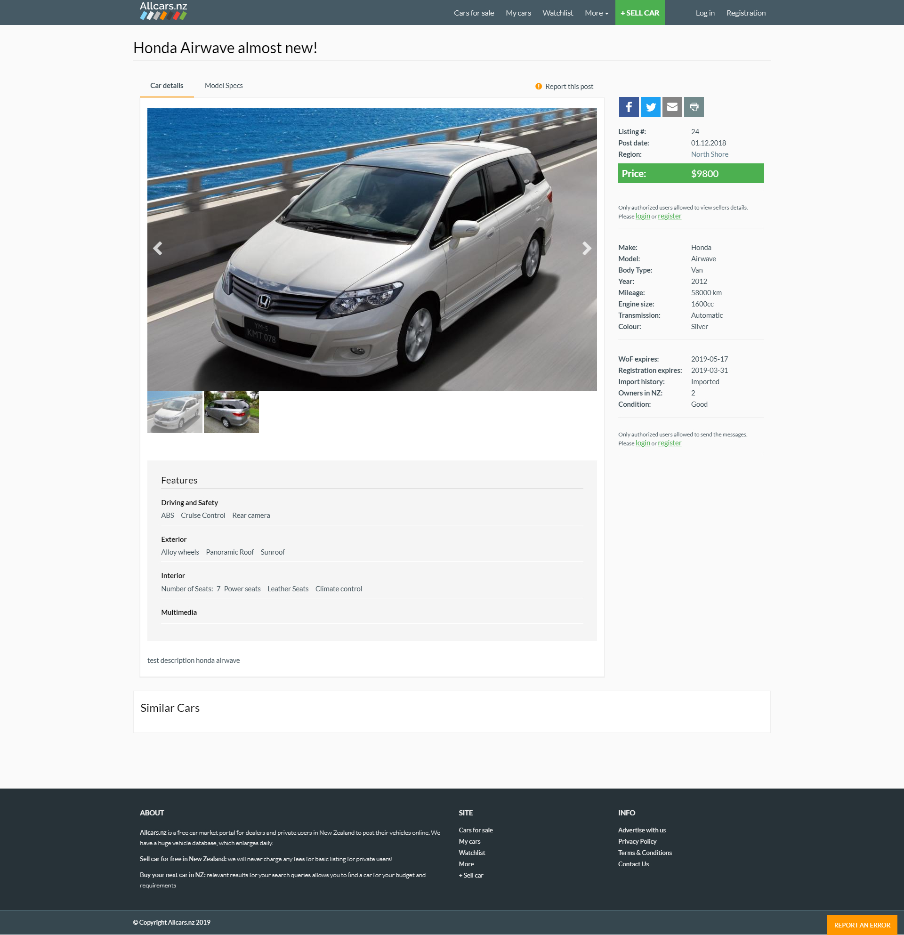Click register link under messages notice

pyautogui.click(x=670, y=443)
